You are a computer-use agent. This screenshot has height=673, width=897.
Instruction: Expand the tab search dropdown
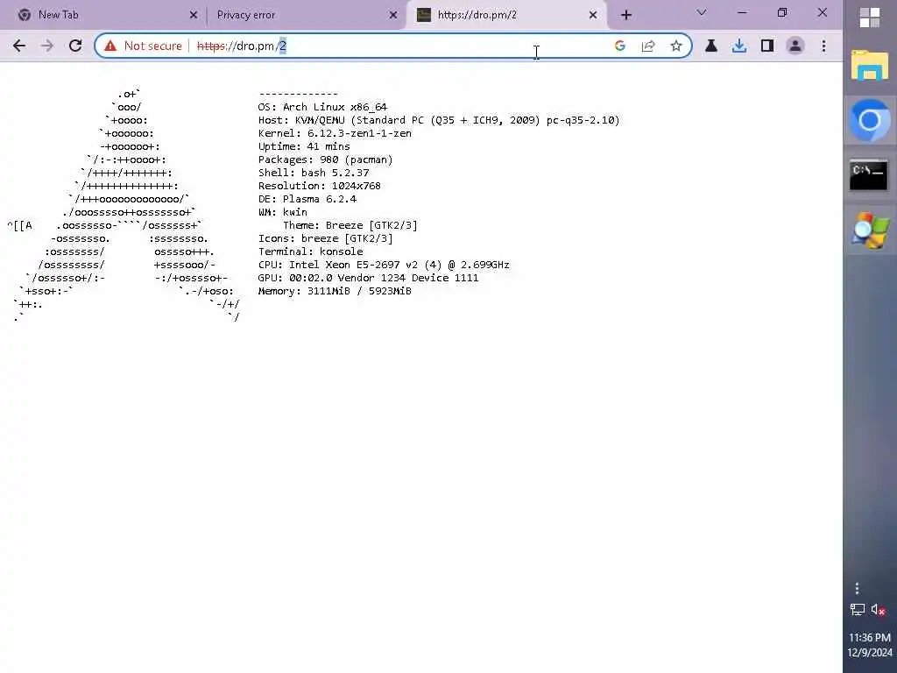coord(702,12)
